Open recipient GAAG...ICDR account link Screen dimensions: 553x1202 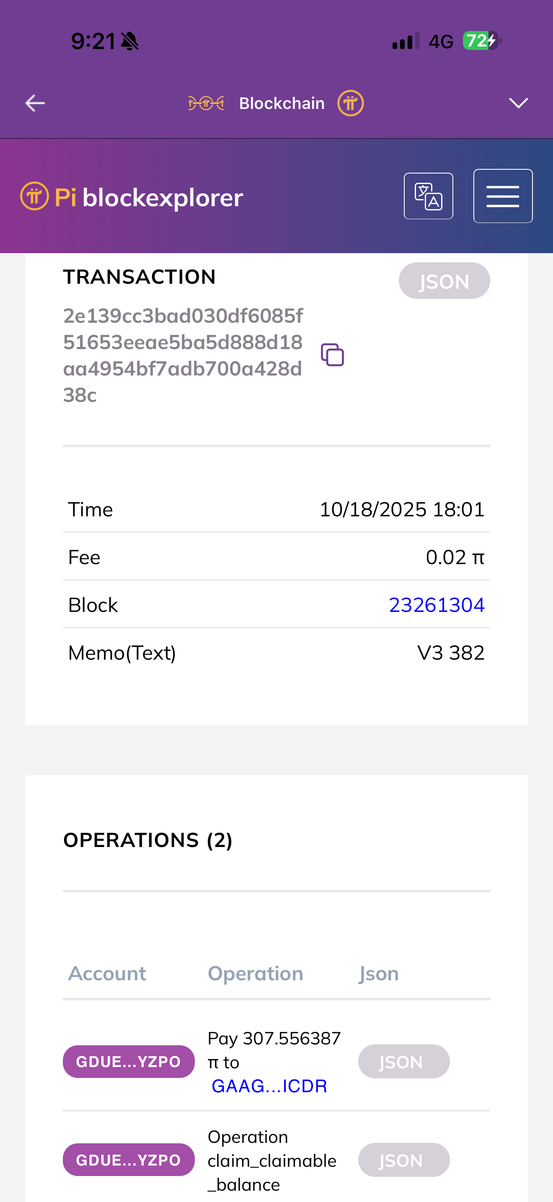point(269,1086)
